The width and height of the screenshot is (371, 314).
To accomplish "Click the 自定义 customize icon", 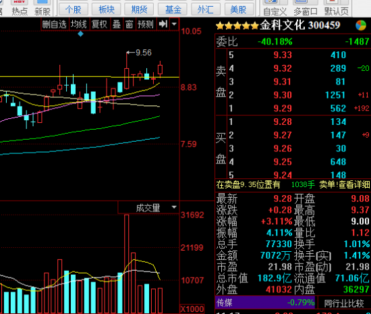I will [275, 8].
